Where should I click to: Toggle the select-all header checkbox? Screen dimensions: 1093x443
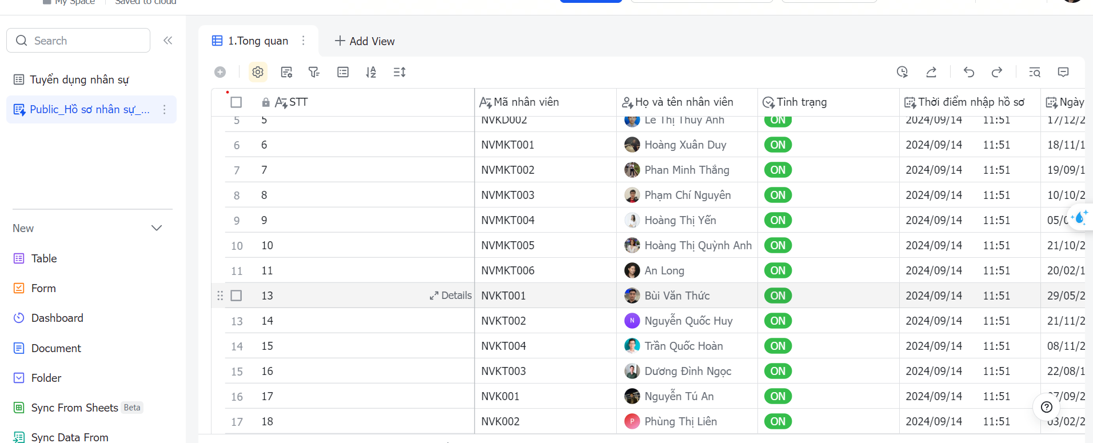(x=236, y=102)
